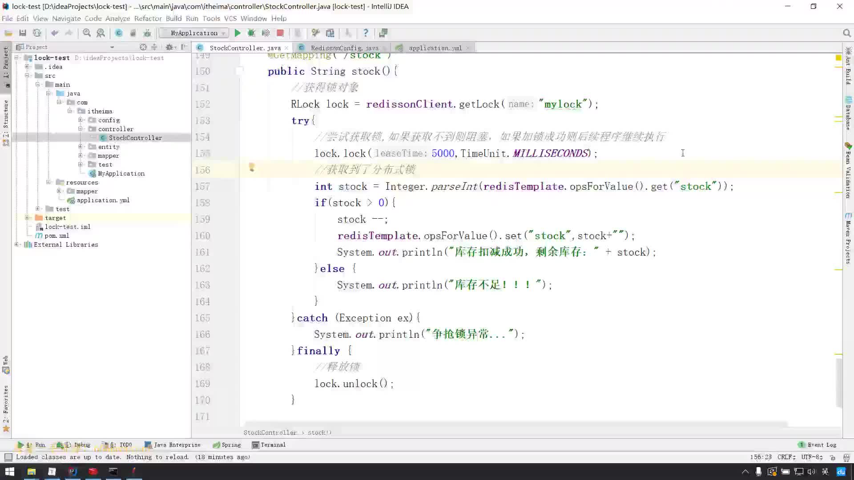Click the Windows Start button

click(x=10, y=472)
